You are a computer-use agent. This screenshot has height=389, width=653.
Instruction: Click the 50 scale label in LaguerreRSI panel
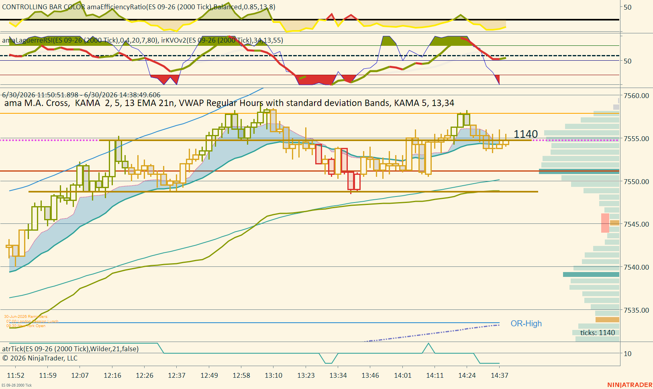pyautogui.click(x=627, y=61)
